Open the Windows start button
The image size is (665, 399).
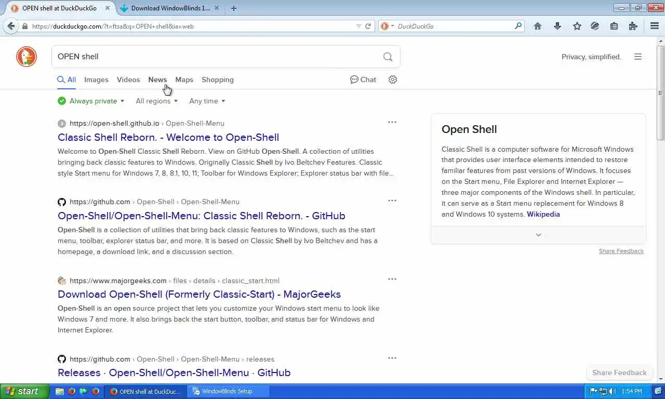click(x=24, y=391)
